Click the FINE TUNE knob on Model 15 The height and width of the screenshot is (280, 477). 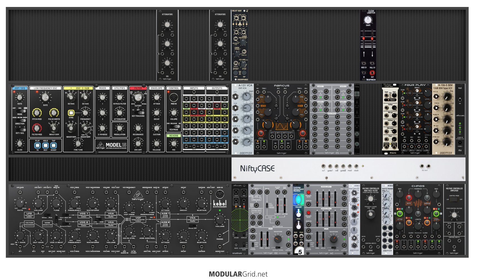click(x=78, y=143)
